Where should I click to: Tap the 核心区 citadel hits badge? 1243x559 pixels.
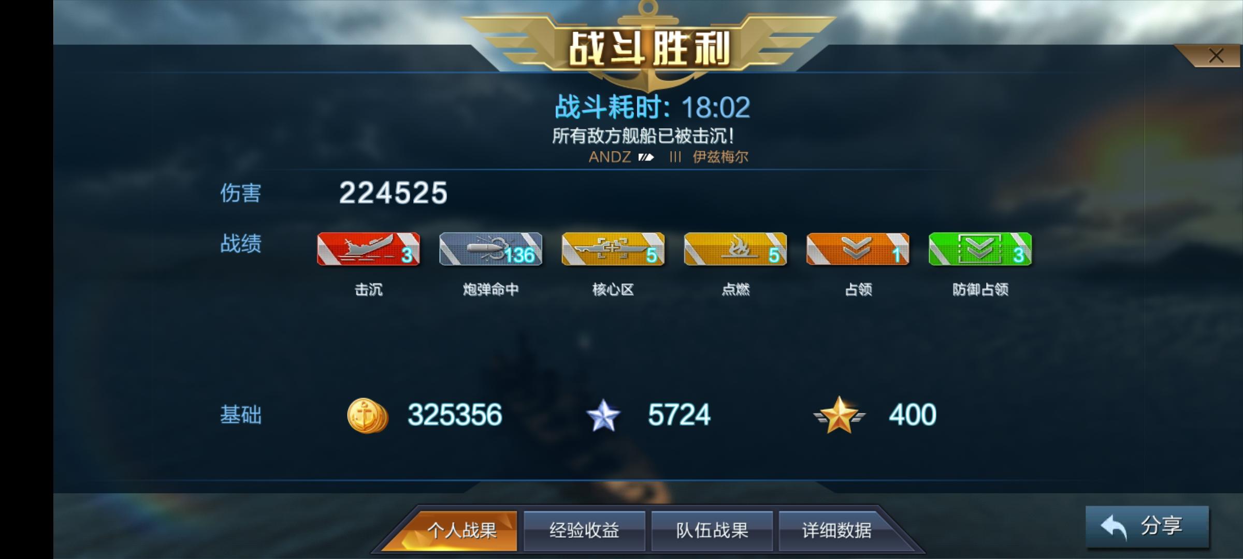(613, 249)
